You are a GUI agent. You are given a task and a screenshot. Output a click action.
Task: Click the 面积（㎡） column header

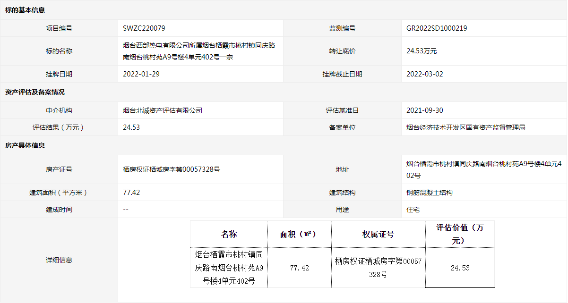299,234
